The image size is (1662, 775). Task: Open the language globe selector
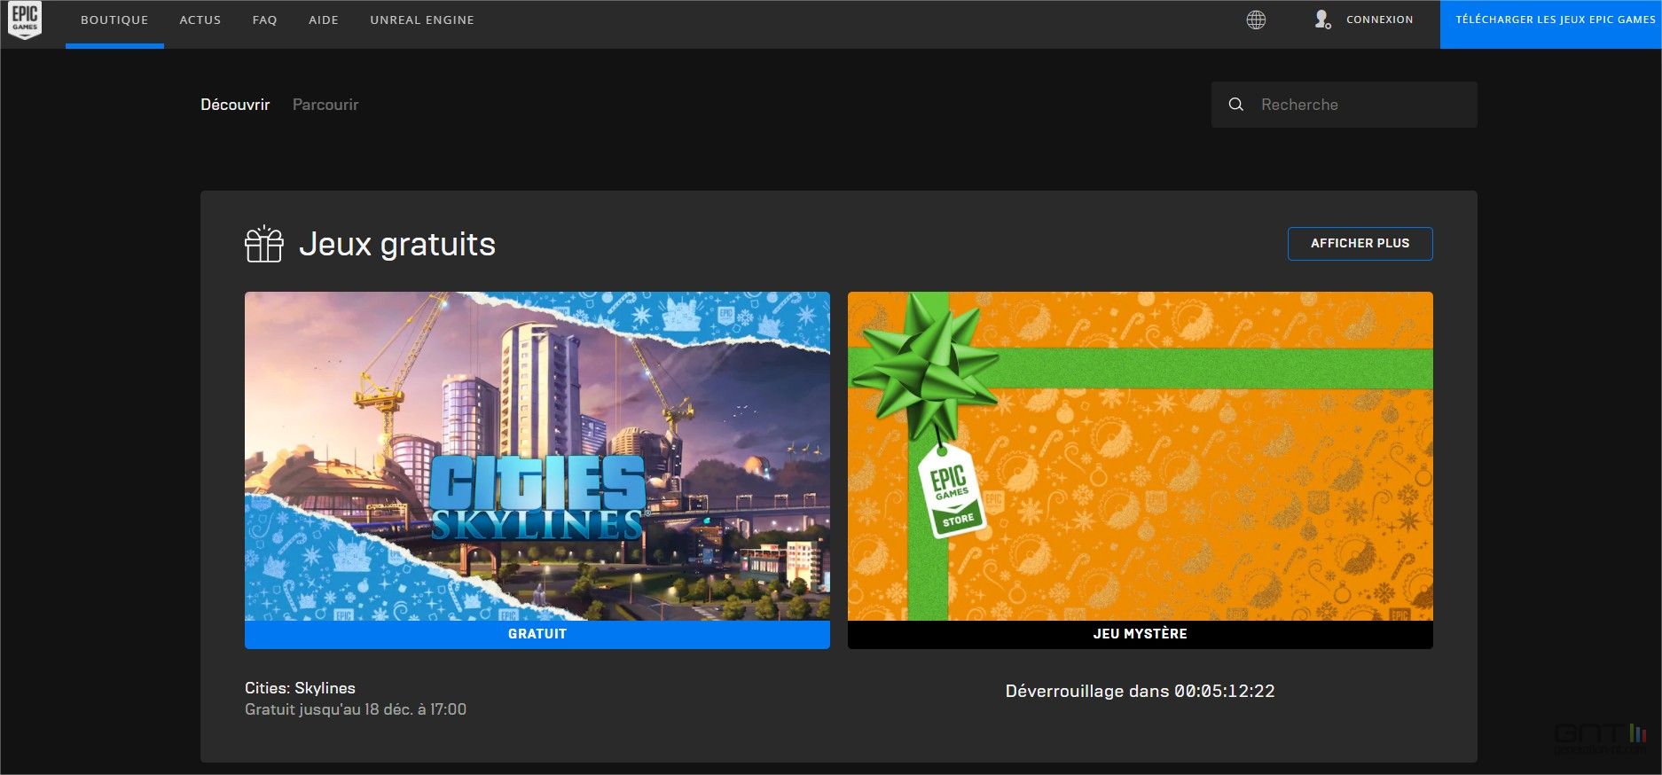(1256, 20)
